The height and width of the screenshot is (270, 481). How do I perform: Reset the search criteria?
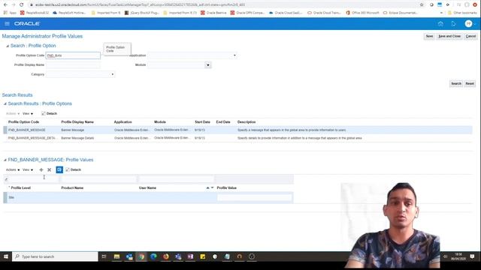(x=470, y=83)
